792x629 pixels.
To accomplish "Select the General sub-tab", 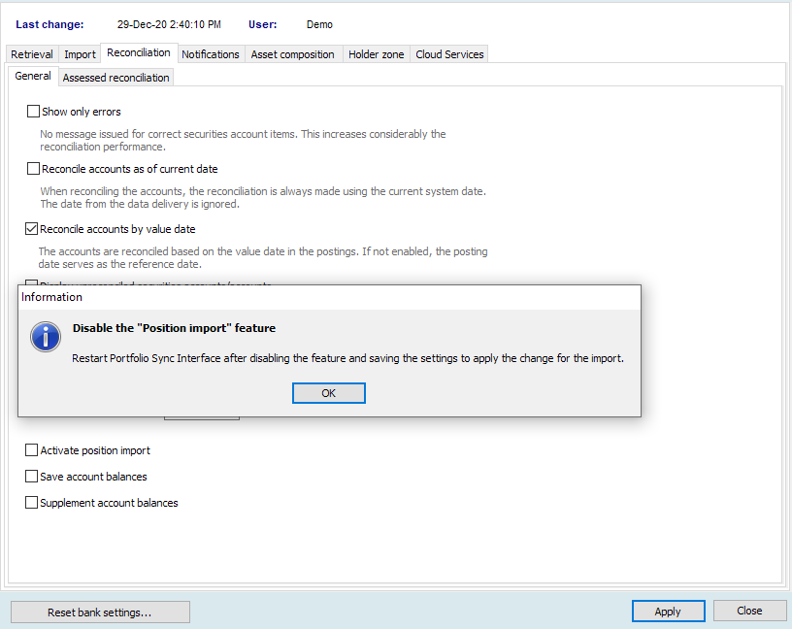I will 33,77.
